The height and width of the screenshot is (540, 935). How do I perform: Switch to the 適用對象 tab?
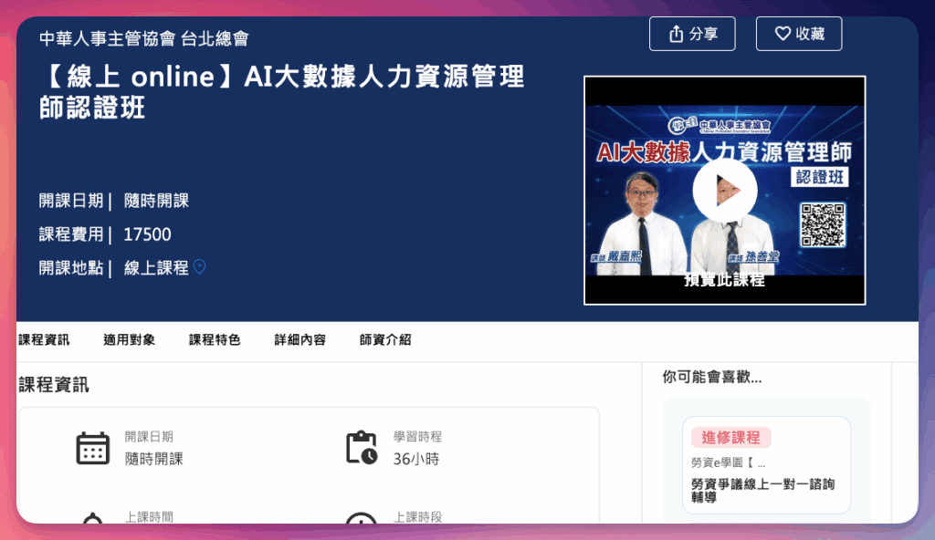pos(130,339)
